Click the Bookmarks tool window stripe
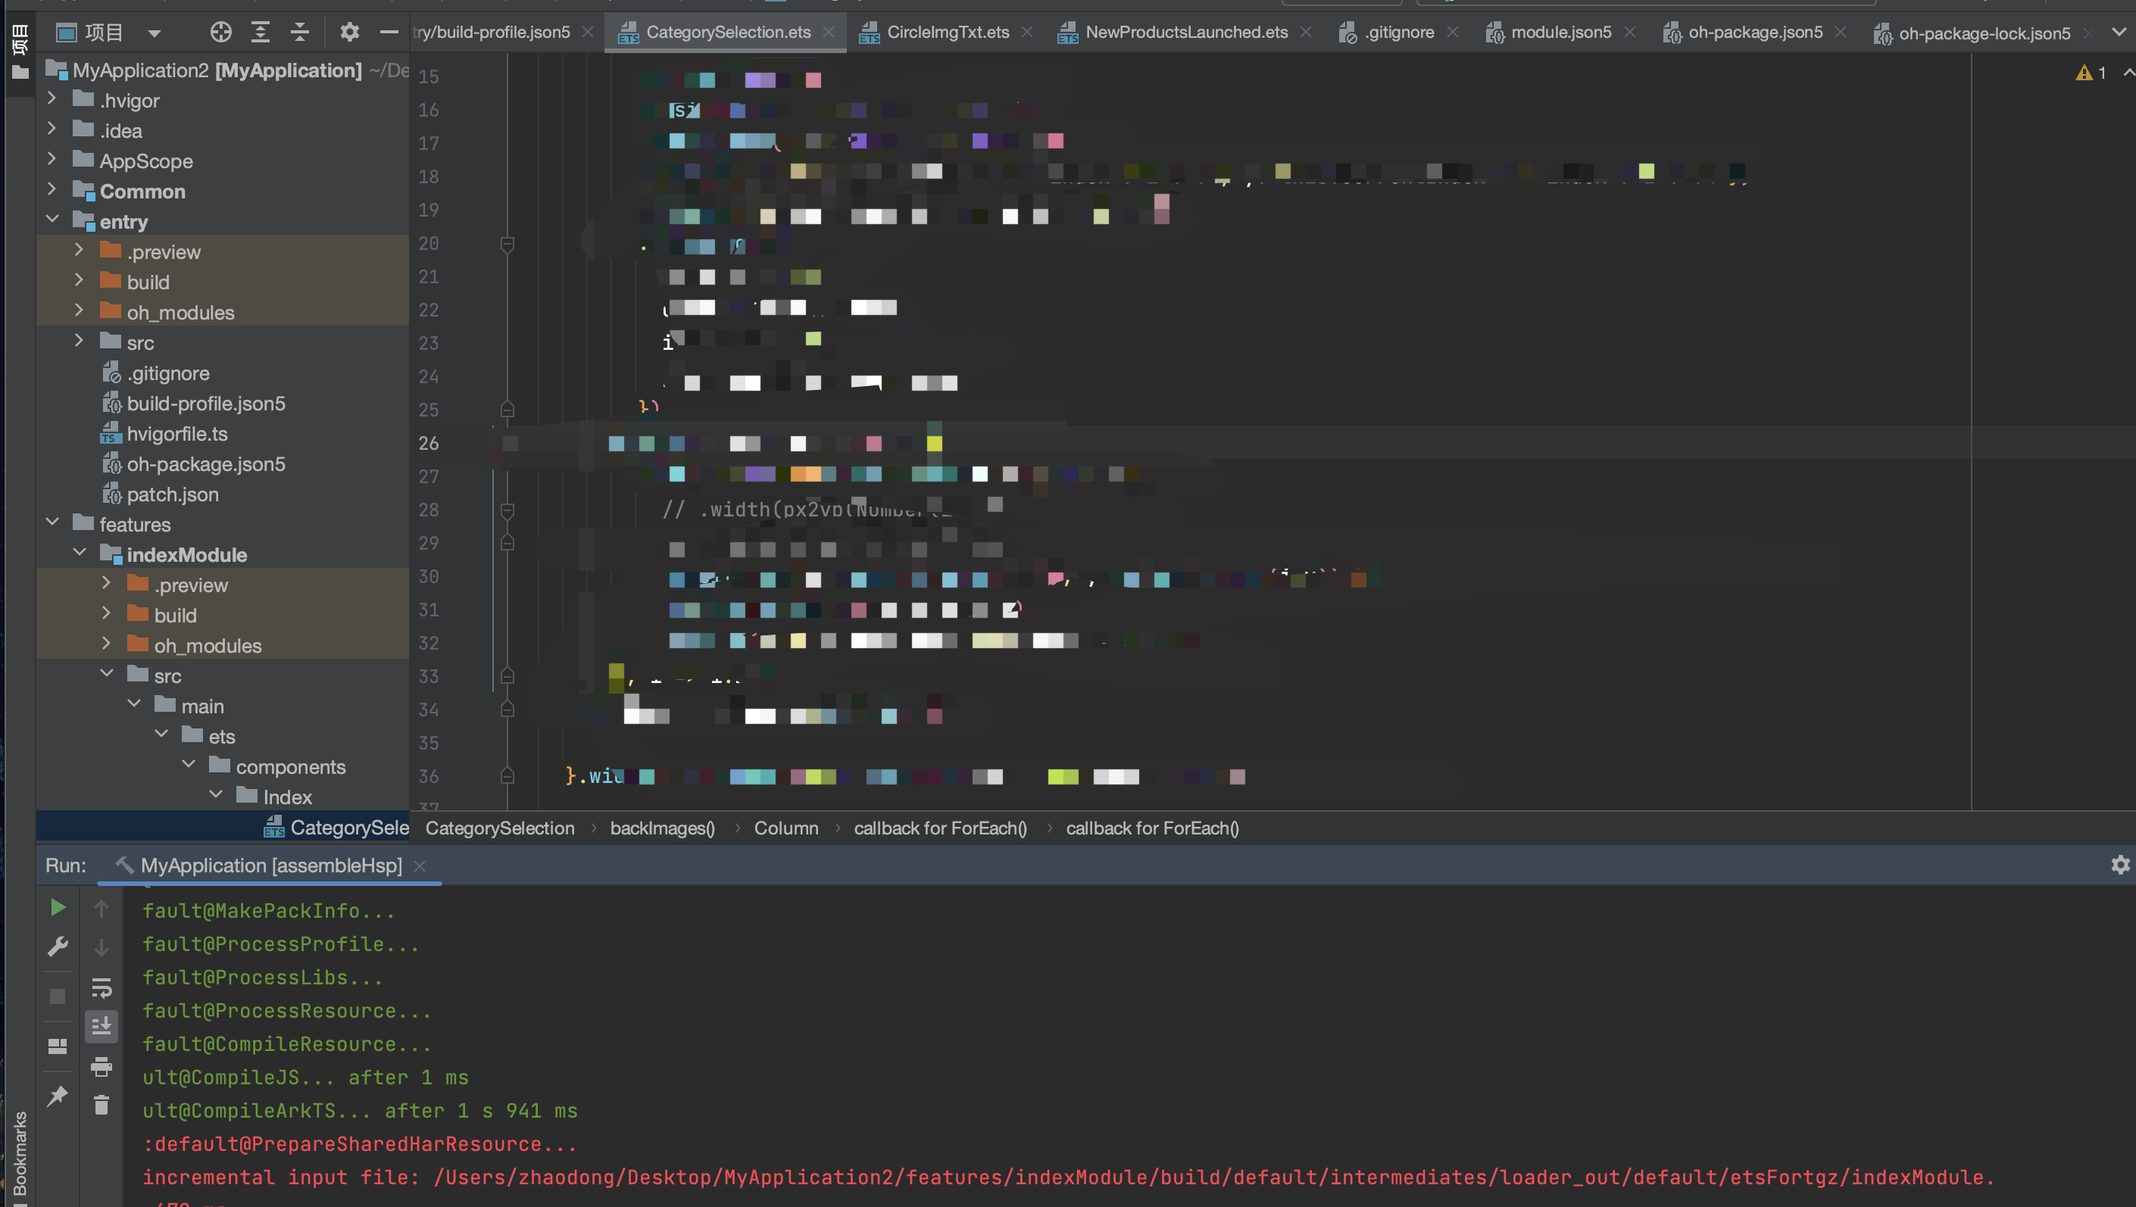This screenshot has height=1207, width=2136. pos(20,1157)
